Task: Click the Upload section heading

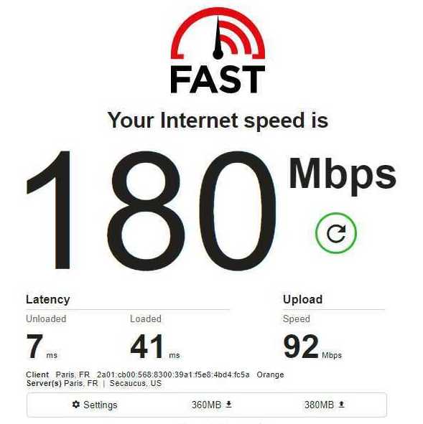Action: [302, 300]
